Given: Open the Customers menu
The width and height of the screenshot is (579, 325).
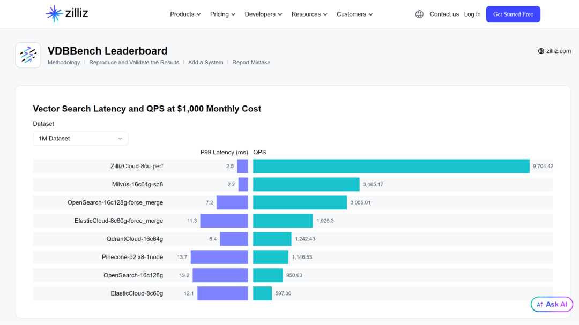Looking at the screenshot, I should click(x=354, y=14).
